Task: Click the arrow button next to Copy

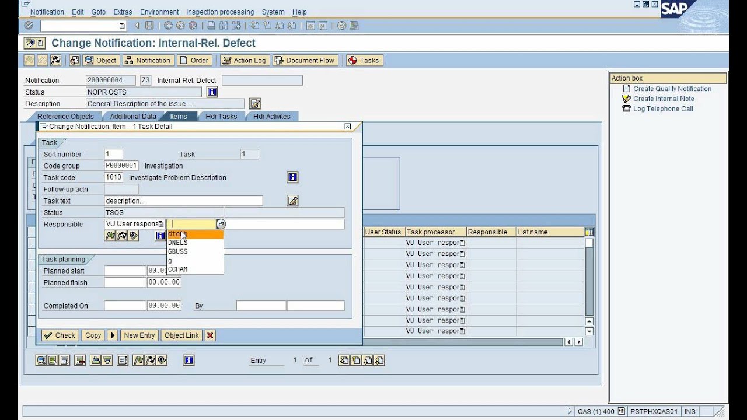Action: tap(113, 335)
